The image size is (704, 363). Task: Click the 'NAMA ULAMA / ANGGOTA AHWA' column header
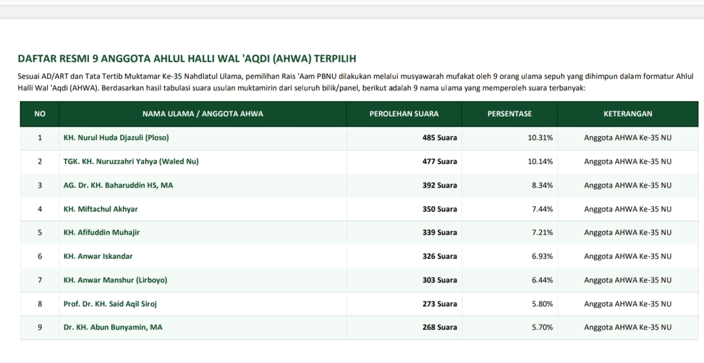(203, 114)
